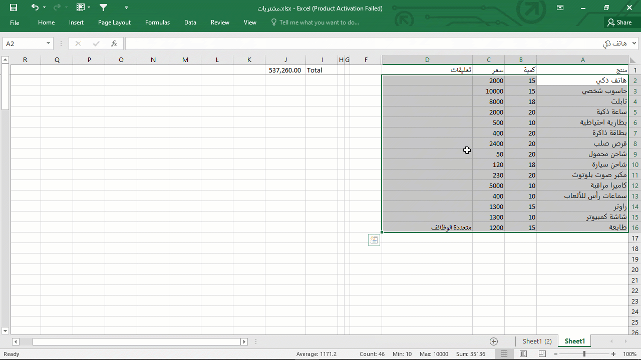Open Ribbon Display Options in the title bar
Viewport: 641px width, 360px height.
click(560, 7)
